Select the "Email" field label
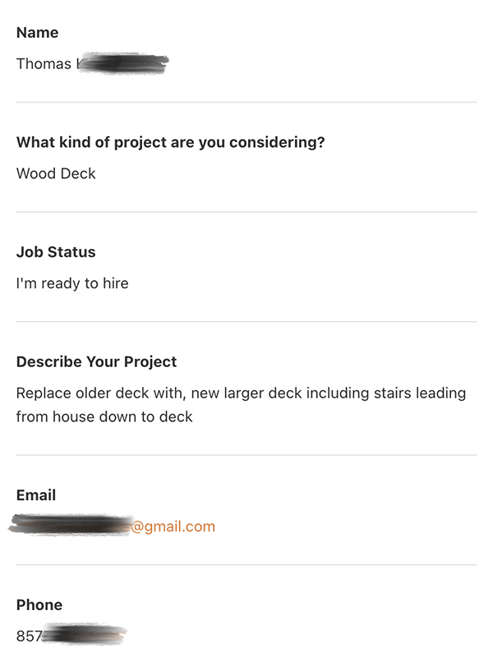Image resolution: width=493 pixels, height=666 pixels. click(36, 495)
